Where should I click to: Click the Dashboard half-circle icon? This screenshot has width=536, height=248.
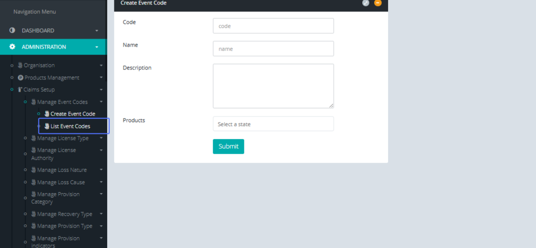[12, 31]
